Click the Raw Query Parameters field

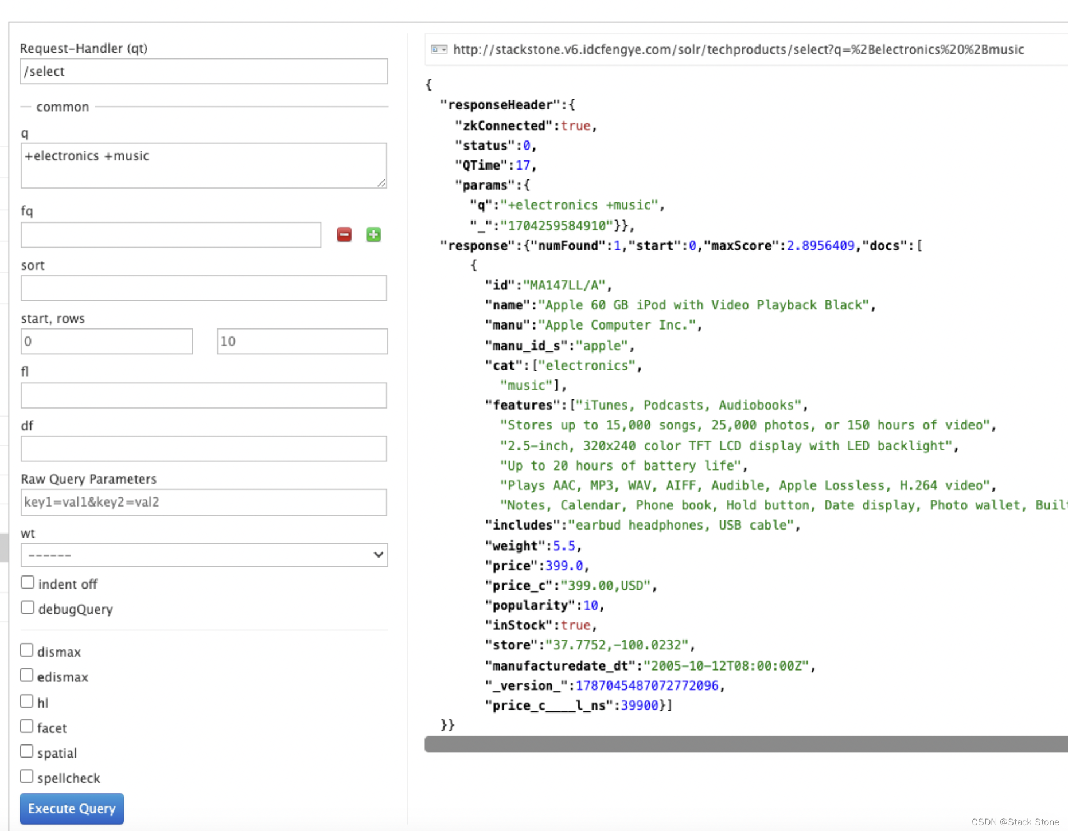coord(204,503)
